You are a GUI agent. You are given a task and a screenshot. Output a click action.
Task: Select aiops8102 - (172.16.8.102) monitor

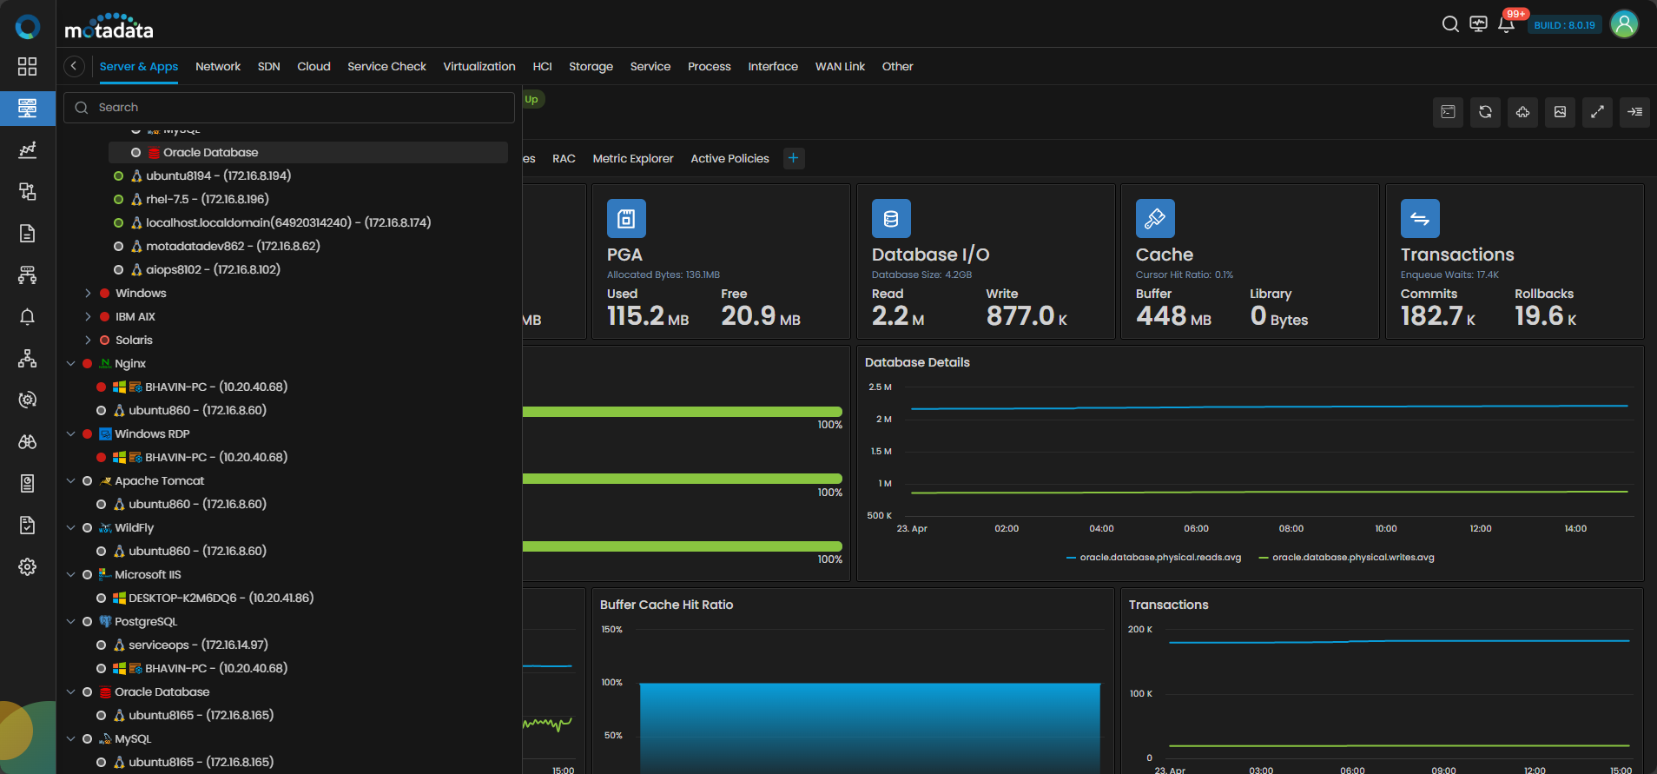[213, 269]
